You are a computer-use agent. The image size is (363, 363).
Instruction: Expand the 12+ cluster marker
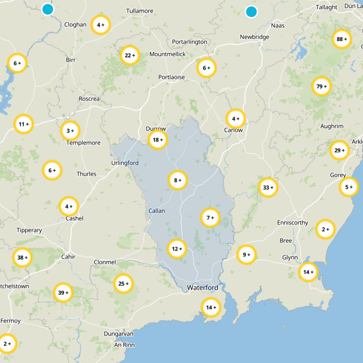point(177,249)
